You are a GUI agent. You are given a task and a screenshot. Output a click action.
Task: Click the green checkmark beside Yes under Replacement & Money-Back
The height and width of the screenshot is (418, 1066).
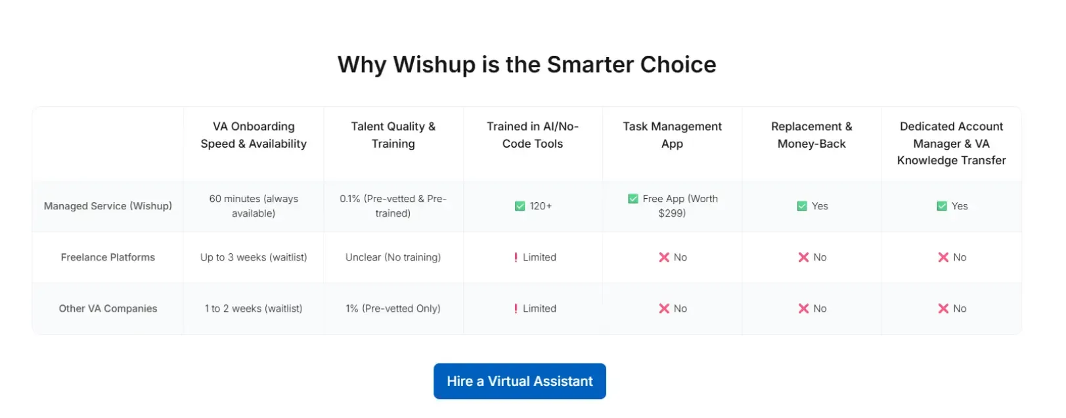coord(802,205)
